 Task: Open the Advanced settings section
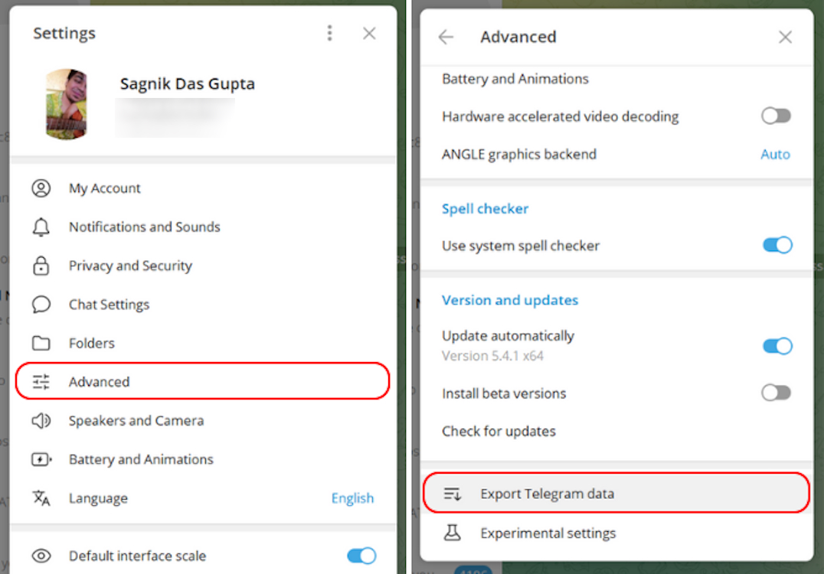[100, 381]
